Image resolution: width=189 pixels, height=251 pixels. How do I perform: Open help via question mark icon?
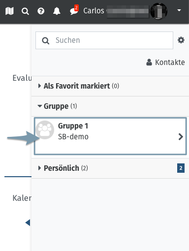click(x=41, y=11)
